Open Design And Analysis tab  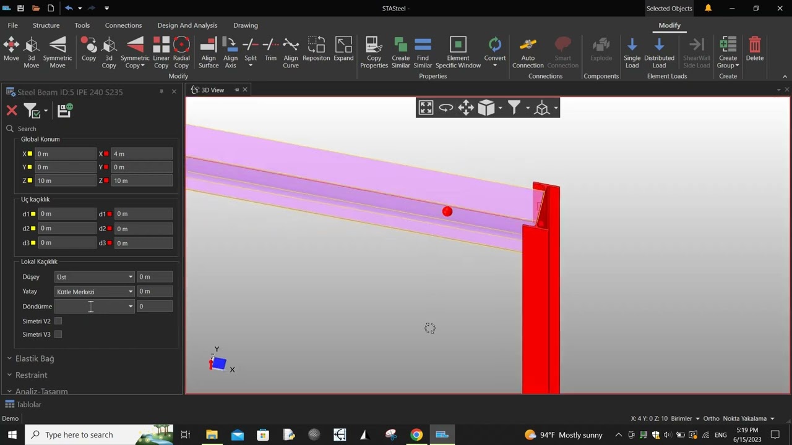click(x=187, y=25)
